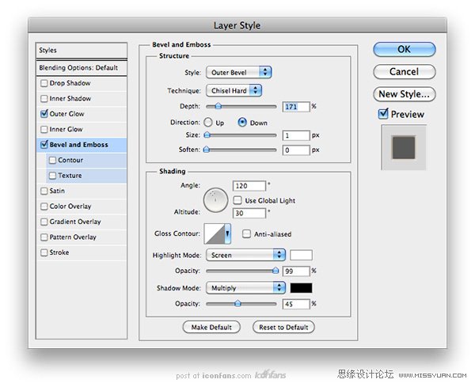Enable Gradient Overlay effect
Image resolution: width=475 pixels, height=387 pixels.
click(44, 222)
